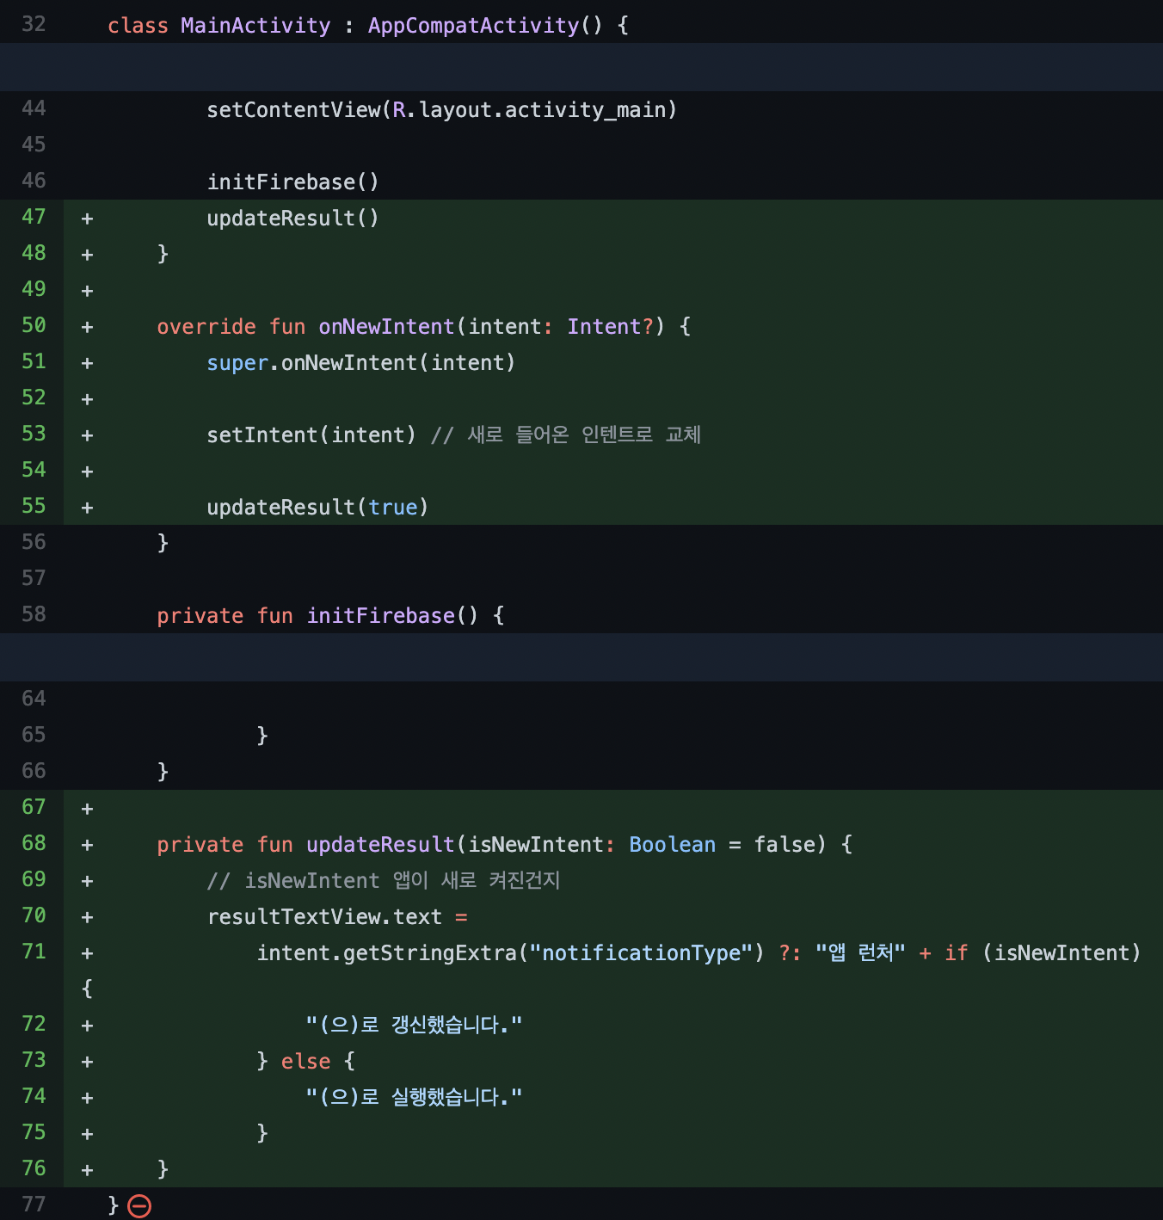This screenshot has width=1163, height=1220.
Task: Click the "(으)로 갱신했습니다." string
Action: [415, 1026]
